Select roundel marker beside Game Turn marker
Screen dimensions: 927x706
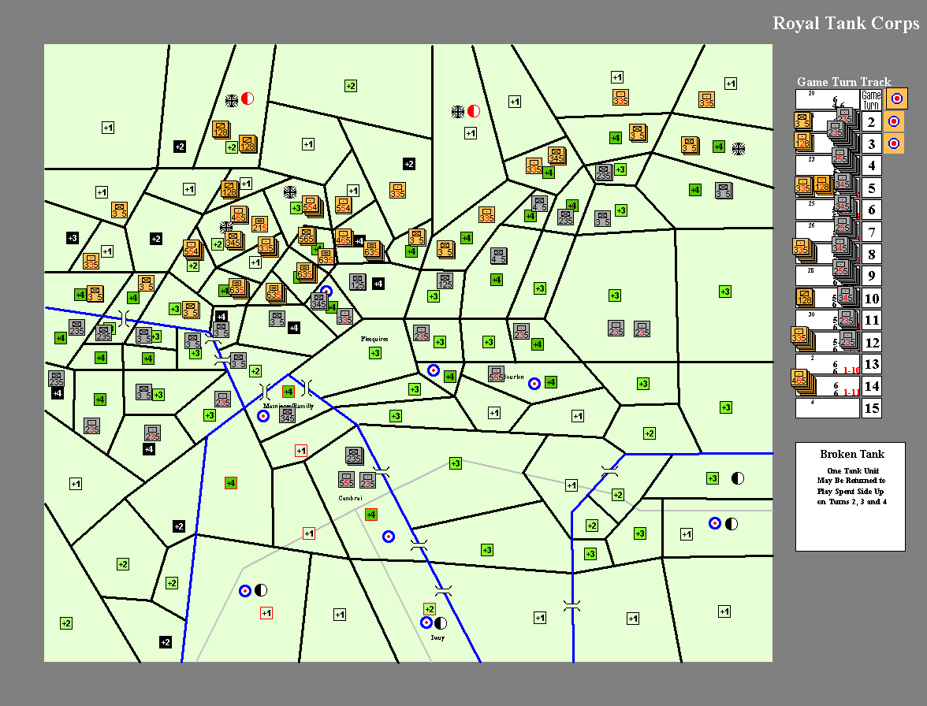897,98
